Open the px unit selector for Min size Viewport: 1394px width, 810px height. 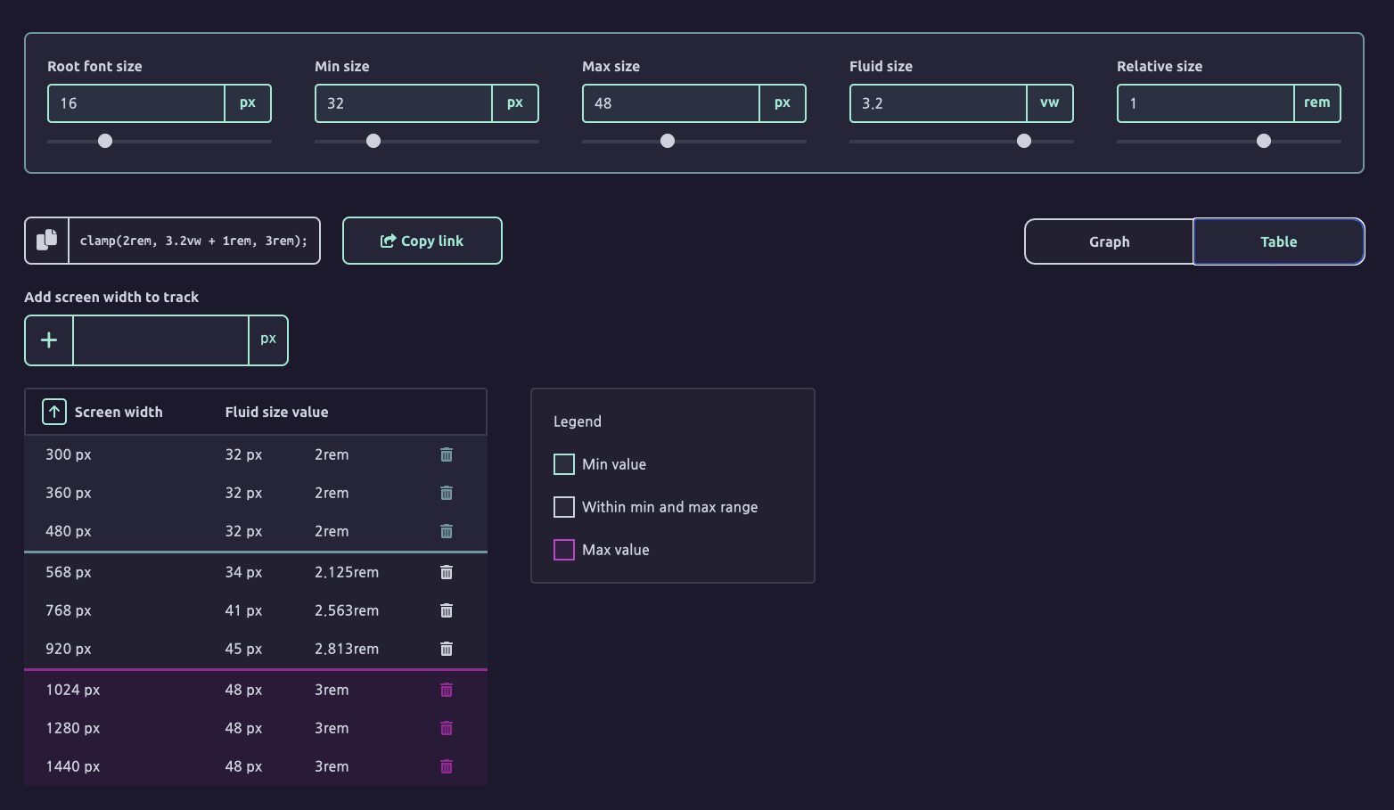pyautogui.click(x=515, y=102)
